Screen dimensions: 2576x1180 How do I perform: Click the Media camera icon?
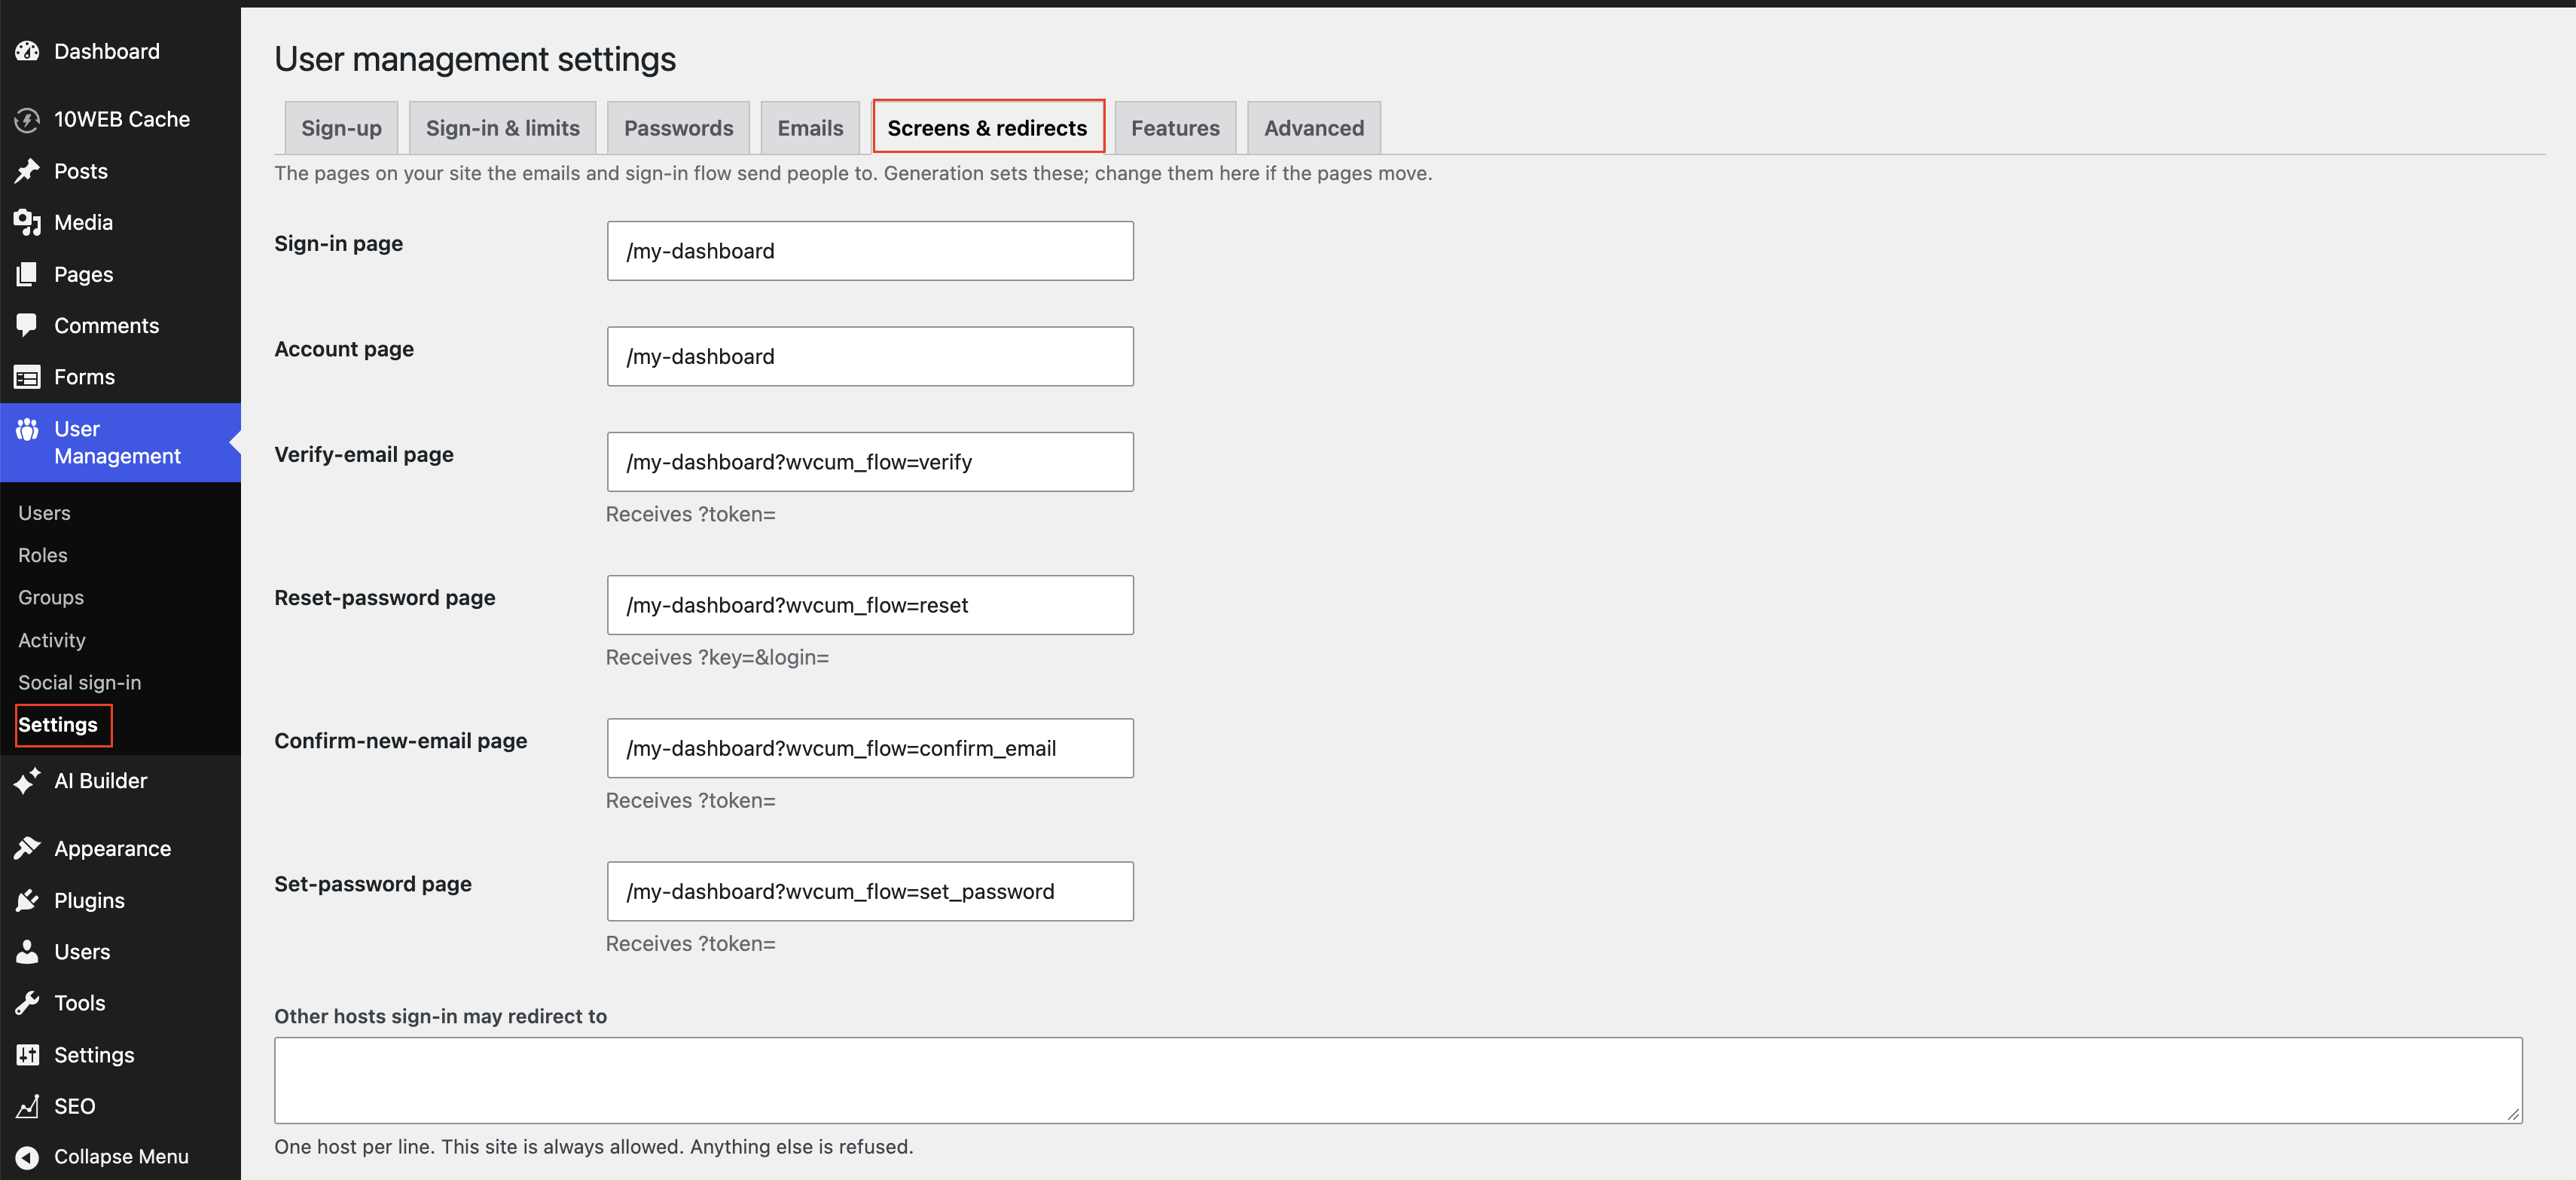[27, 222]
